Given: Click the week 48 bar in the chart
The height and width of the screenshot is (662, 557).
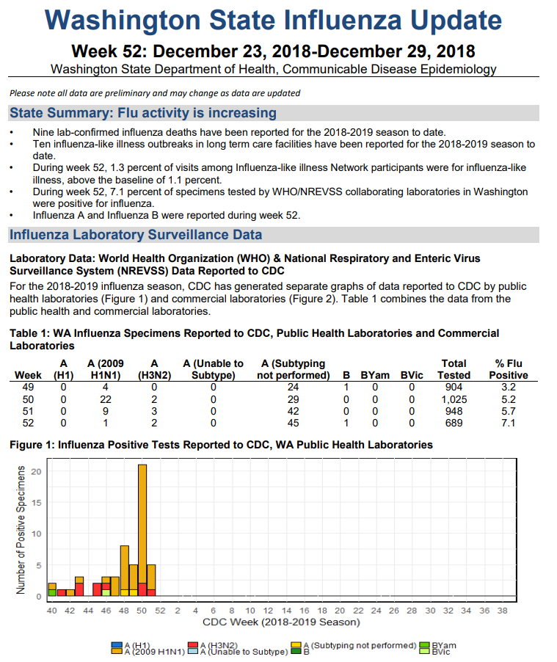Looking at the screenshot, I should coord(124,569).
